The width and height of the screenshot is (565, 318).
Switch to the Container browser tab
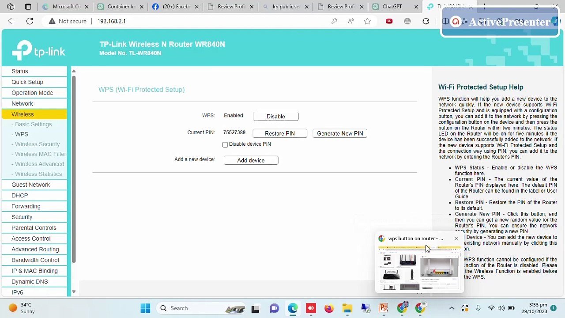[x=120, y=7]
